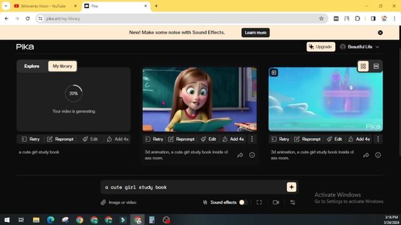
Task: Add 4s to the blue sky video
Action: pyautogui.click(x=359, y=139)
